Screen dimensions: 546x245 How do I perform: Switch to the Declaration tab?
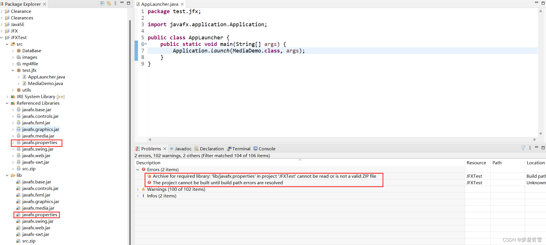pos(209,149)
